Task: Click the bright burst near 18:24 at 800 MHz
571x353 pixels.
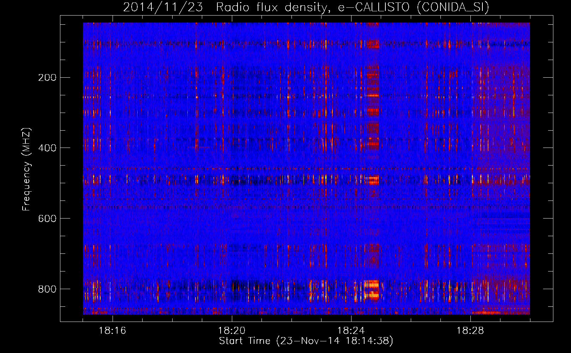Action: [371, 289]
